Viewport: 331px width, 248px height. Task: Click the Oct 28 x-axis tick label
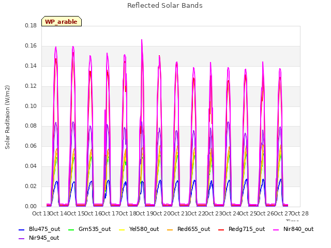click(x=300, y=213)
